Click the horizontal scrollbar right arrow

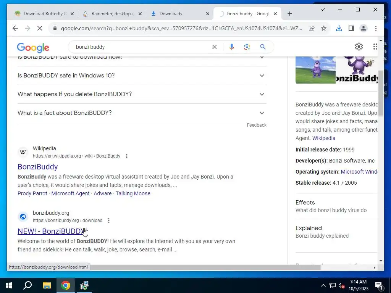[374, 267]
